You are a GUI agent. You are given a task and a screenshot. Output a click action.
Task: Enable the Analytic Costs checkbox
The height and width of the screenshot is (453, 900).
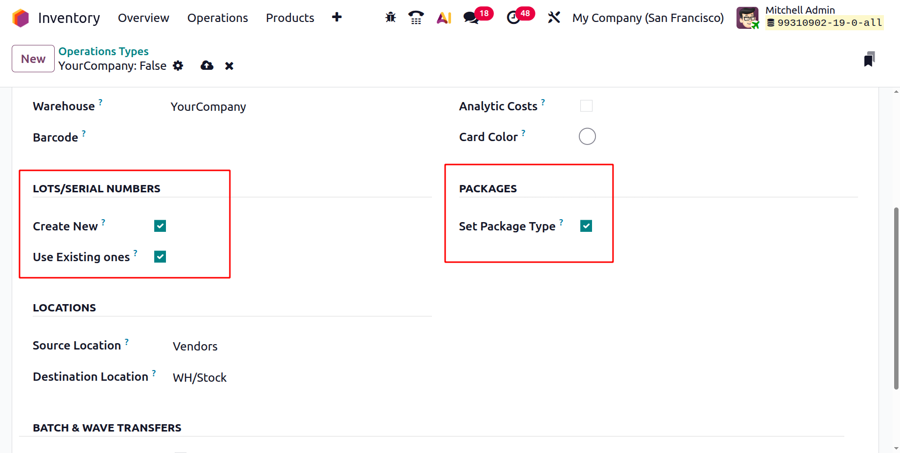tap(586, 106)
